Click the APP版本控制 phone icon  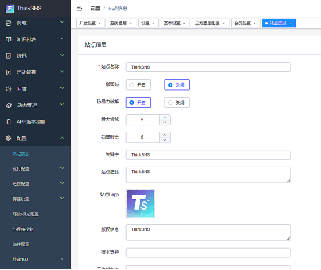(9, 122)
